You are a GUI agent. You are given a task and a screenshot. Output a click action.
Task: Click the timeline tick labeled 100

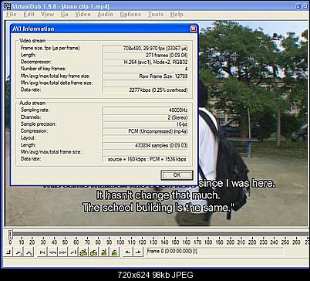(x=120, y=242)
